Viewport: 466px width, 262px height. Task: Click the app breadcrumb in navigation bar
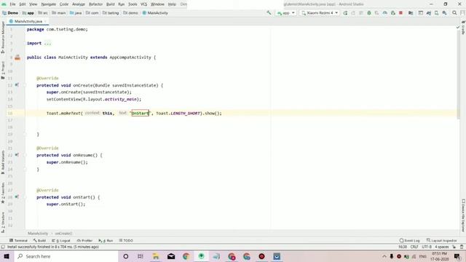(28, 13)
